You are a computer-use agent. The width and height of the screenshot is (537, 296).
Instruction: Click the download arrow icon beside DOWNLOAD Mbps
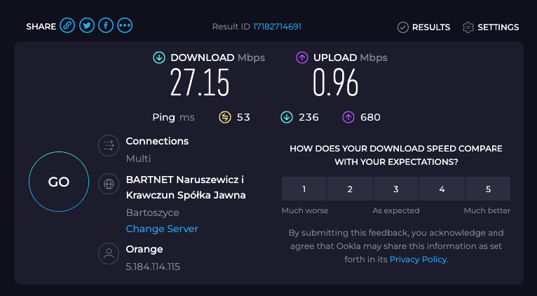coord(159,58)
